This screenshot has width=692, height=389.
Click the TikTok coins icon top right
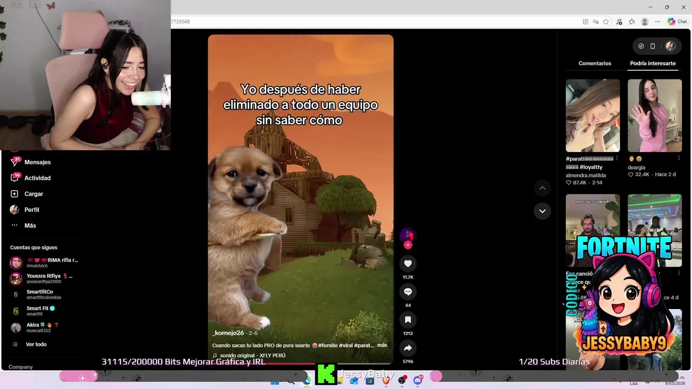tap(641, 46)
